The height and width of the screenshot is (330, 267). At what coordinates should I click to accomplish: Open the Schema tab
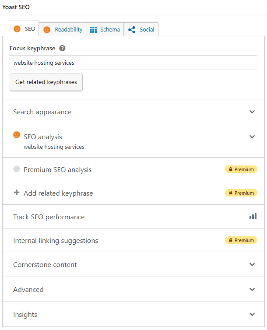coord(105,29)
